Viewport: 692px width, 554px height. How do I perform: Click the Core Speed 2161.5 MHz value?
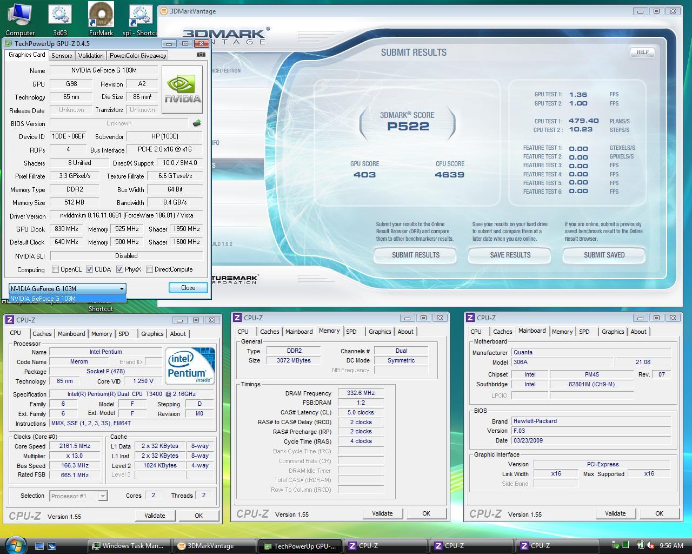75,446
